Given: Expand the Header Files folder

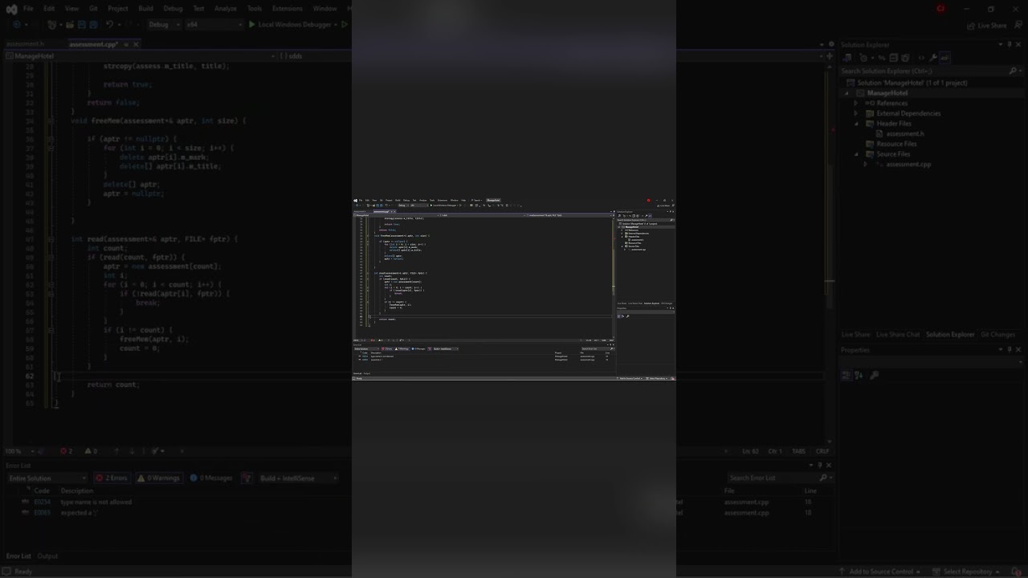Looking at the screenshot, I should click(x=856, y=124).
